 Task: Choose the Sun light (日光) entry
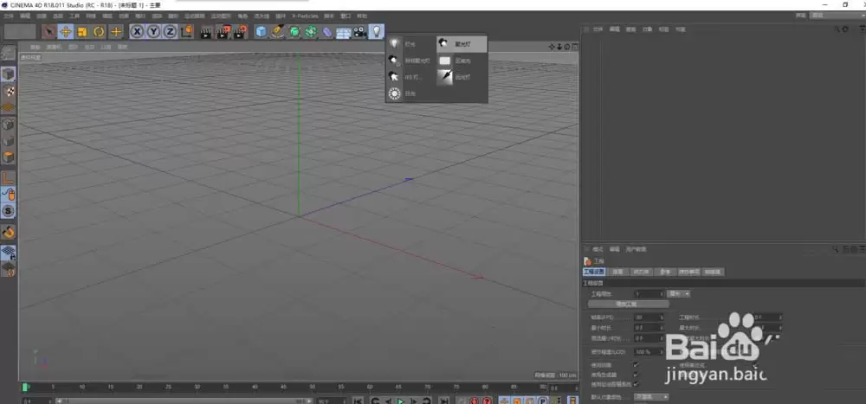(408, 93)
